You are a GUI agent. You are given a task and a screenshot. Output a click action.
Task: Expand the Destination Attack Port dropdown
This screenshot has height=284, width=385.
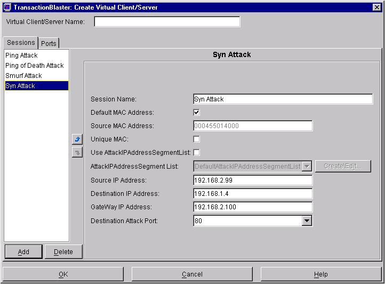pos(307,220)
